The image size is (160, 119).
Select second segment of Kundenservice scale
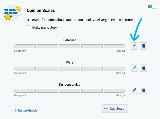click(x=47, y=91)
